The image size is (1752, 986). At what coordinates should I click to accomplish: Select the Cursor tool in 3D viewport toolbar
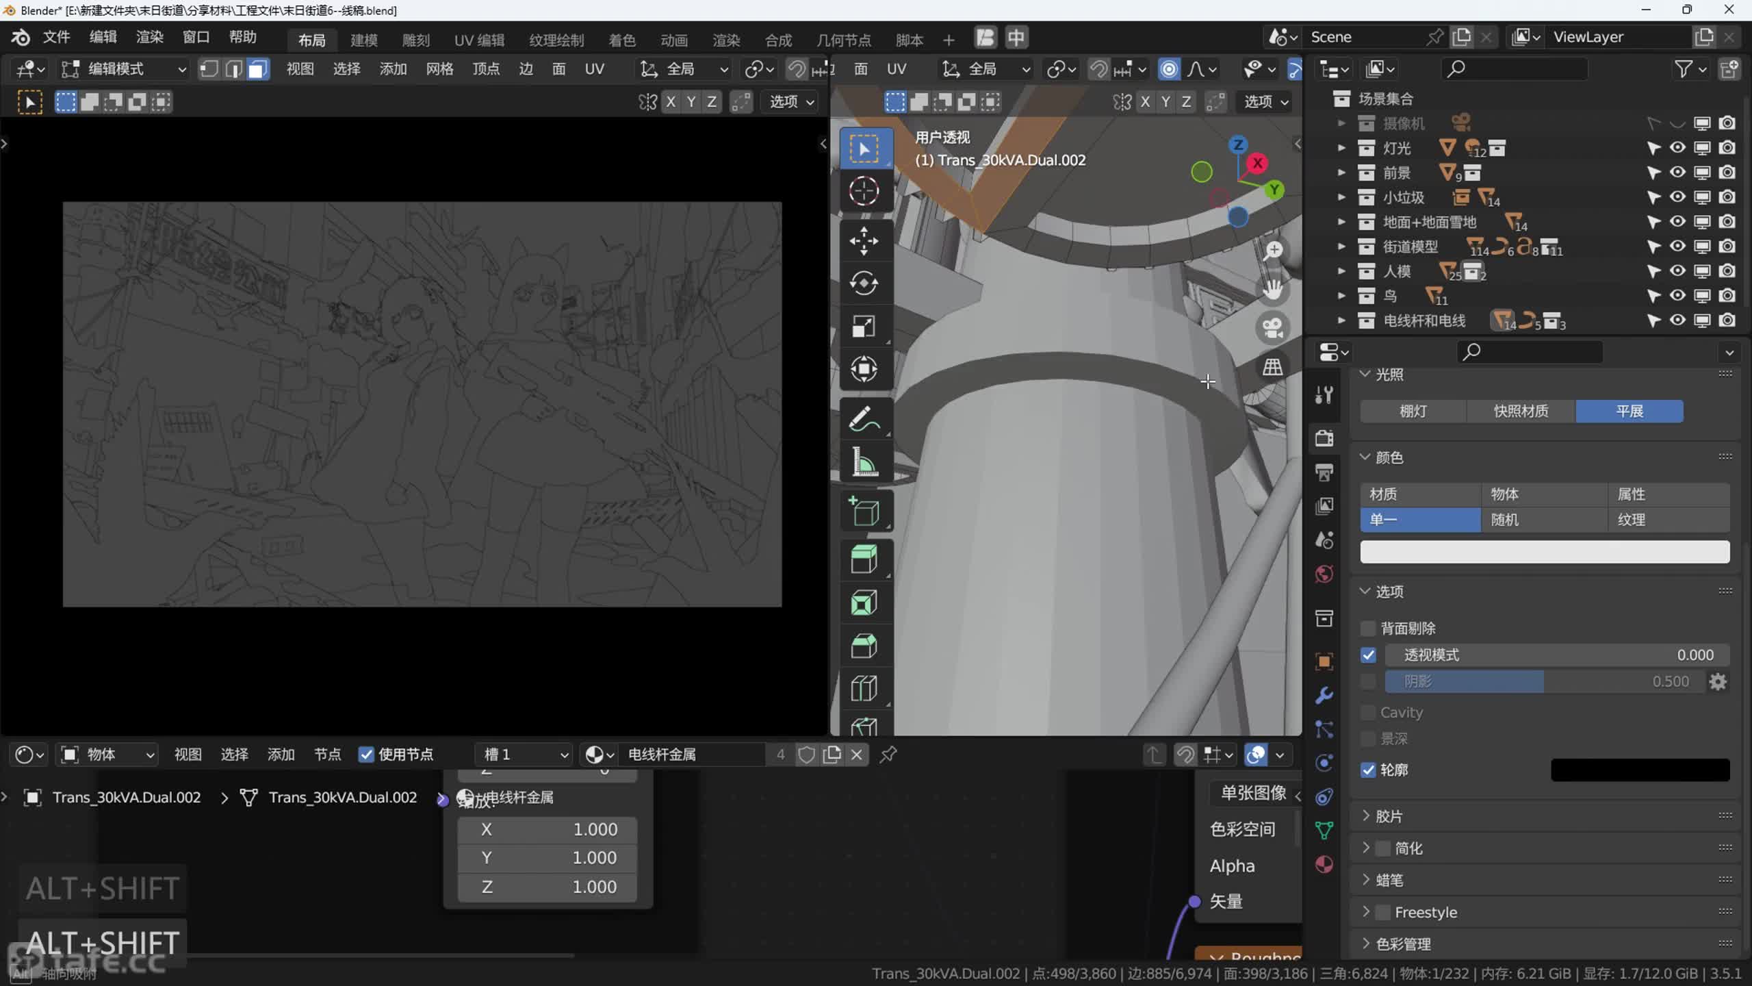(x=864, y=191)
